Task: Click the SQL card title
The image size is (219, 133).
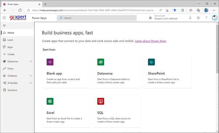Action: [x=100, y=113]
